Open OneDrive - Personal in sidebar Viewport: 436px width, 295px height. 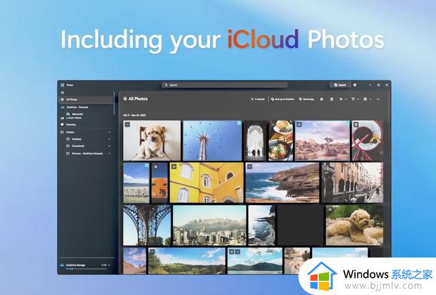click(87, 107)
